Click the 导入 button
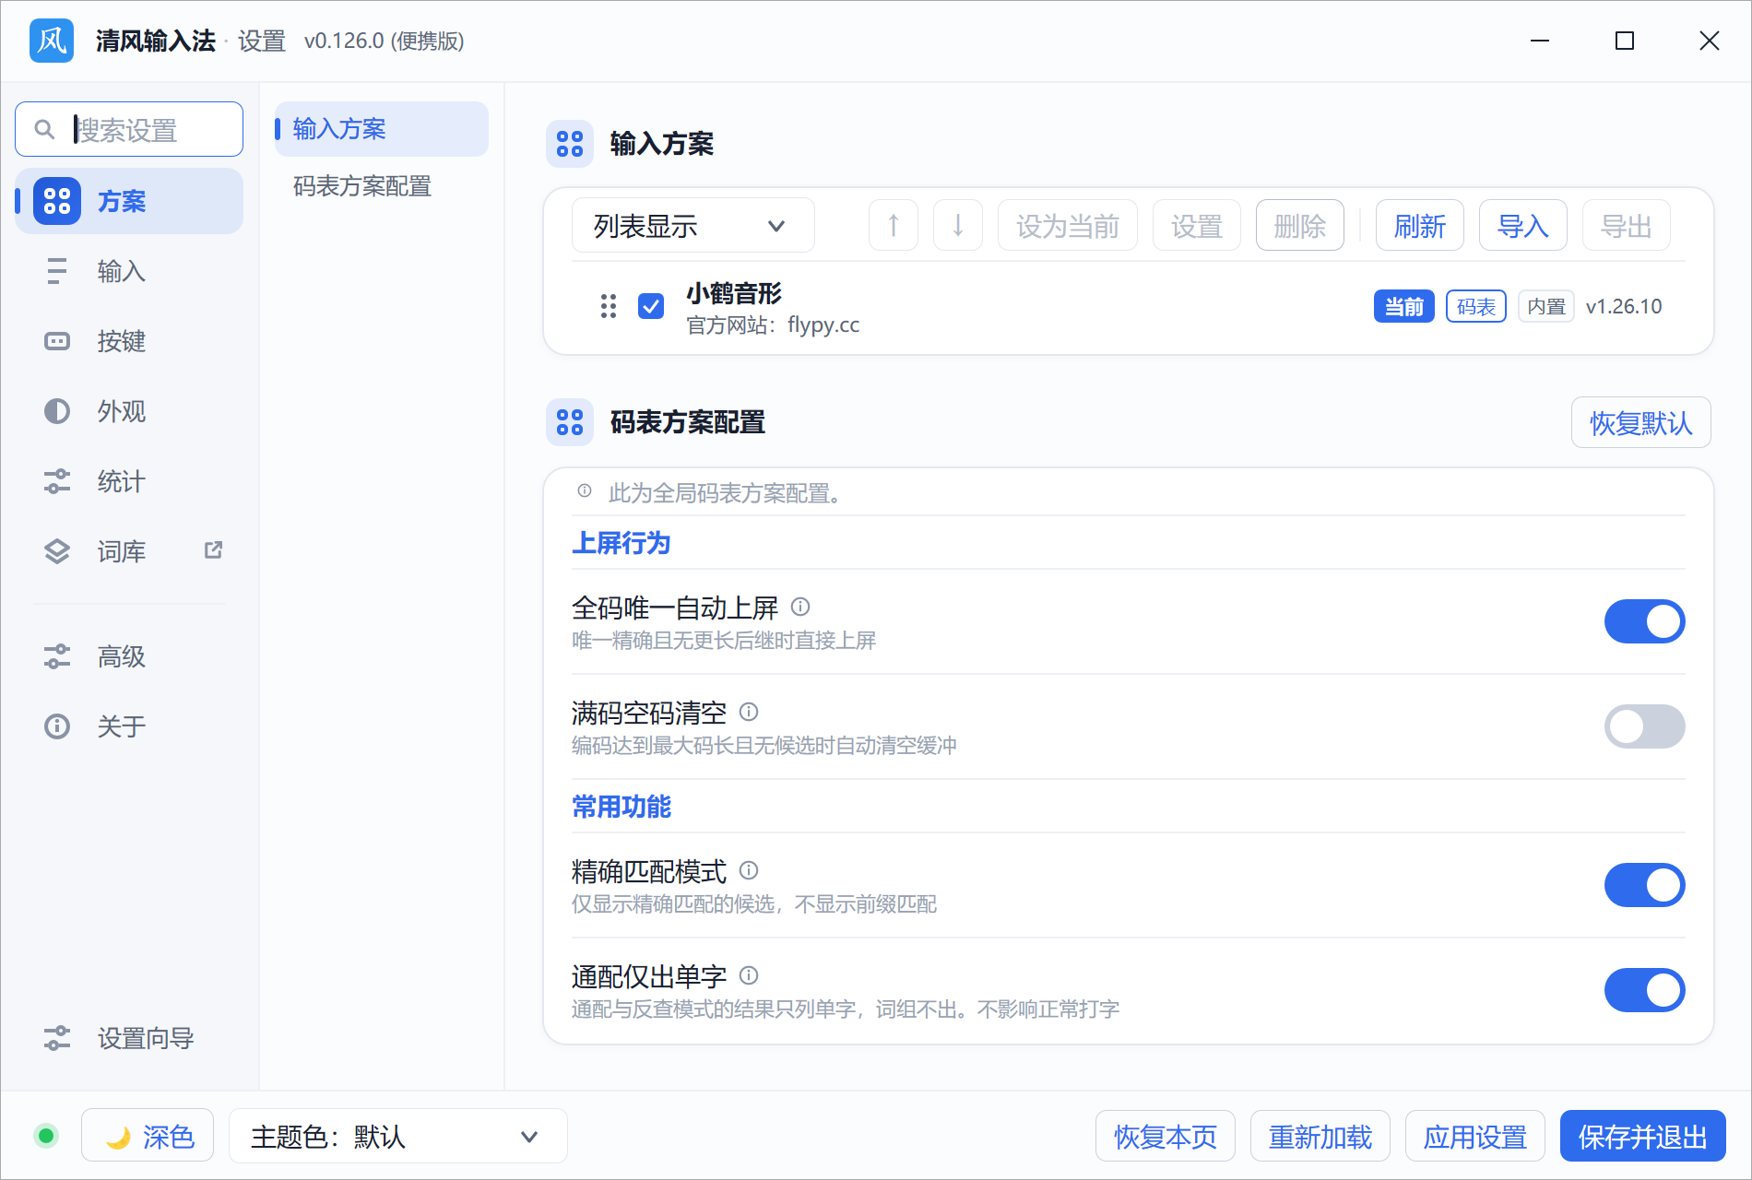Image resolution: width=1752 pixels, height=1180 pixels. click(x=1523, y=226)
